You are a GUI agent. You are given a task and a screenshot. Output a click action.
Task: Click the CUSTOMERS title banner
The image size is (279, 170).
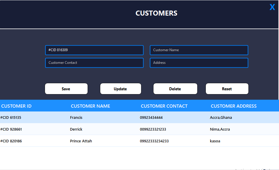[156, 13]
